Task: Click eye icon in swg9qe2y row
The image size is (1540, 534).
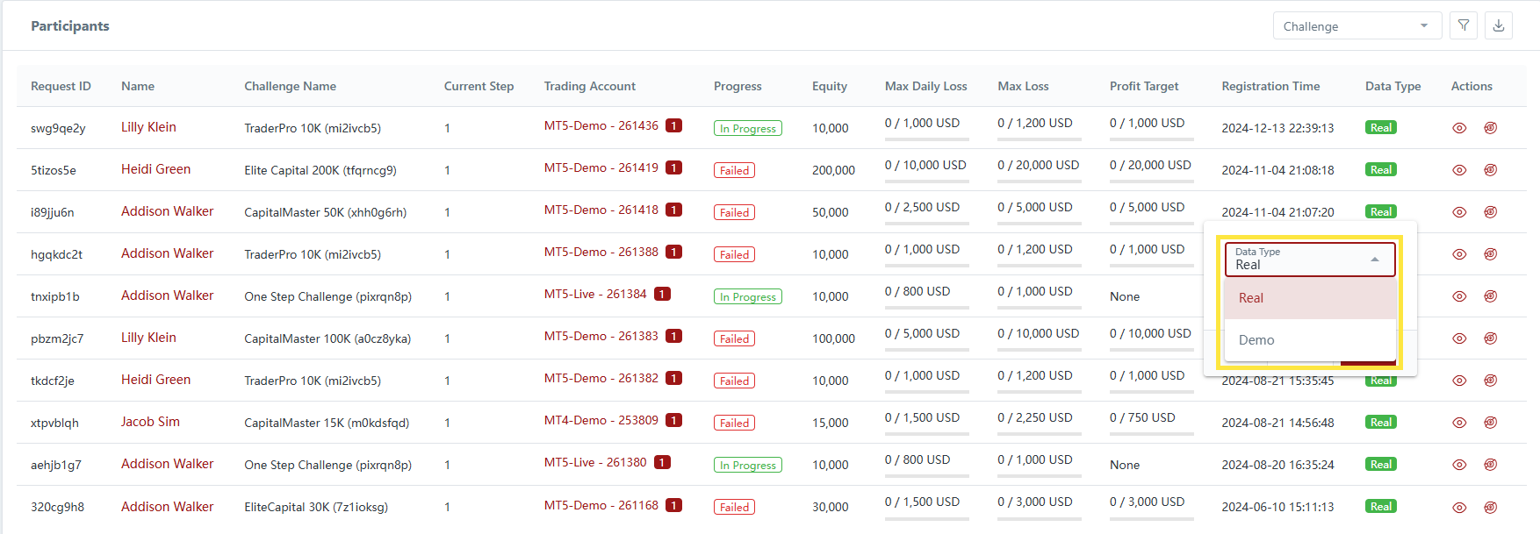Action: pos(1459,128)
